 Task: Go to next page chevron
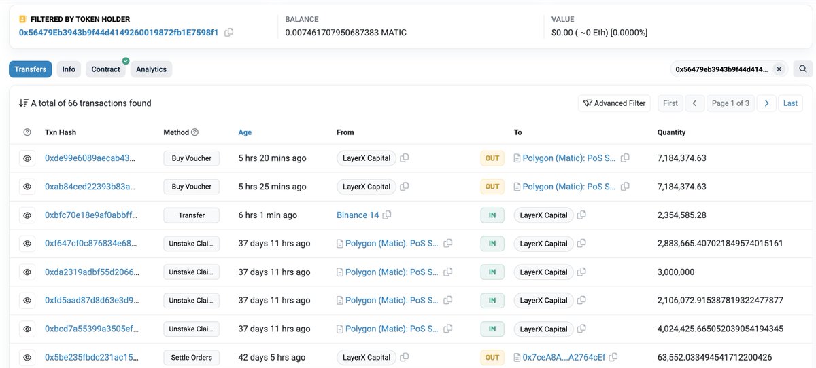[766, 103]
